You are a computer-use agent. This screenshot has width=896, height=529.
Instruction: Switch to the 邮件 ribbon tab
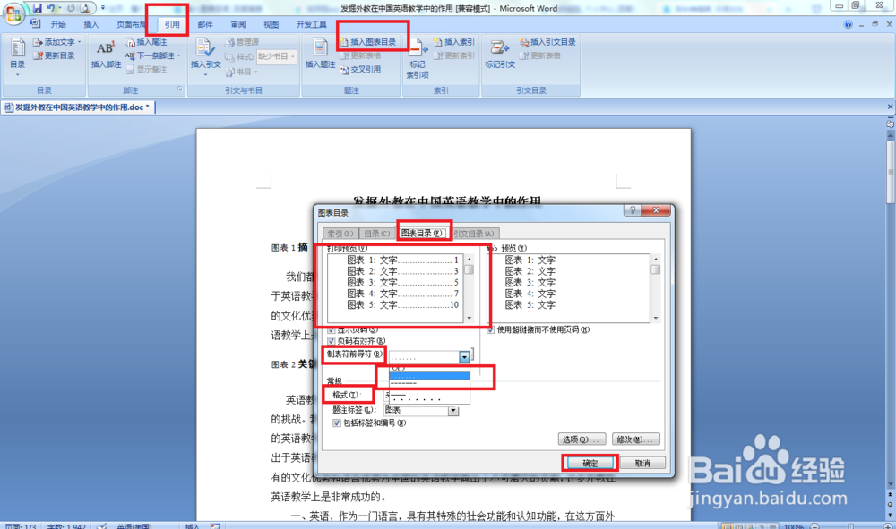click(205, 24)
